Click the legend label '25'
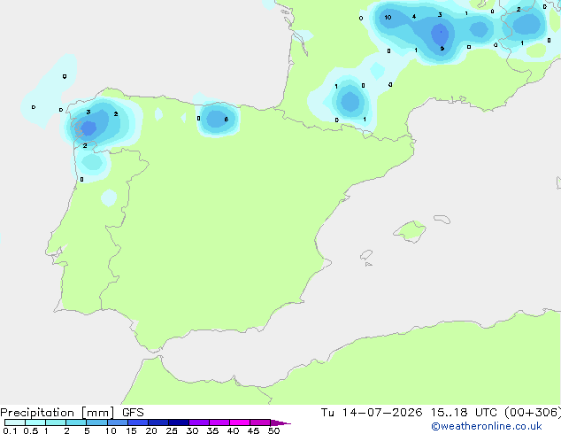The width and height of the screenshot is (561, 434). point(172,430)
